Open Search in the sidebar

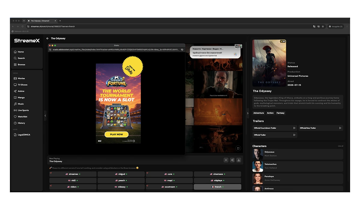click(x=26, y=58)
